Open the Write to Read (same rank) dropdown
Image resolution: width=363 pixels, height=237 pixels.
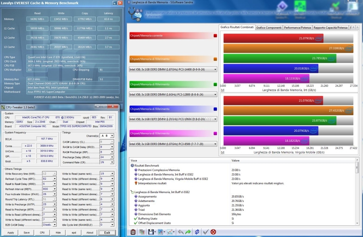tap(107, 173)
